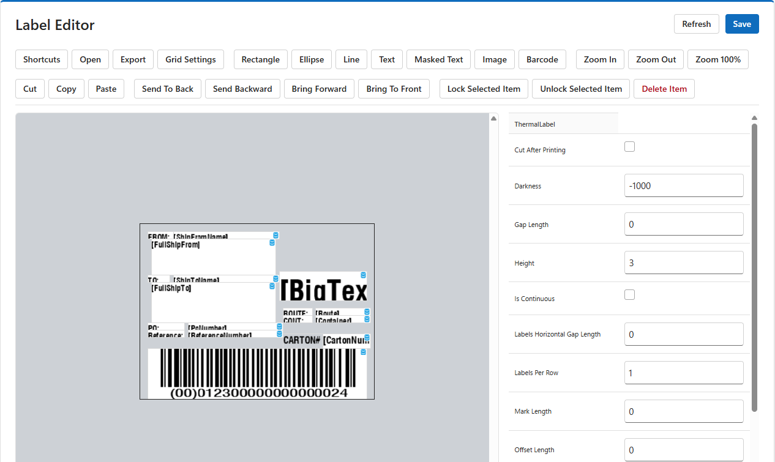Insert a Line element

click(x=351, y=59)
